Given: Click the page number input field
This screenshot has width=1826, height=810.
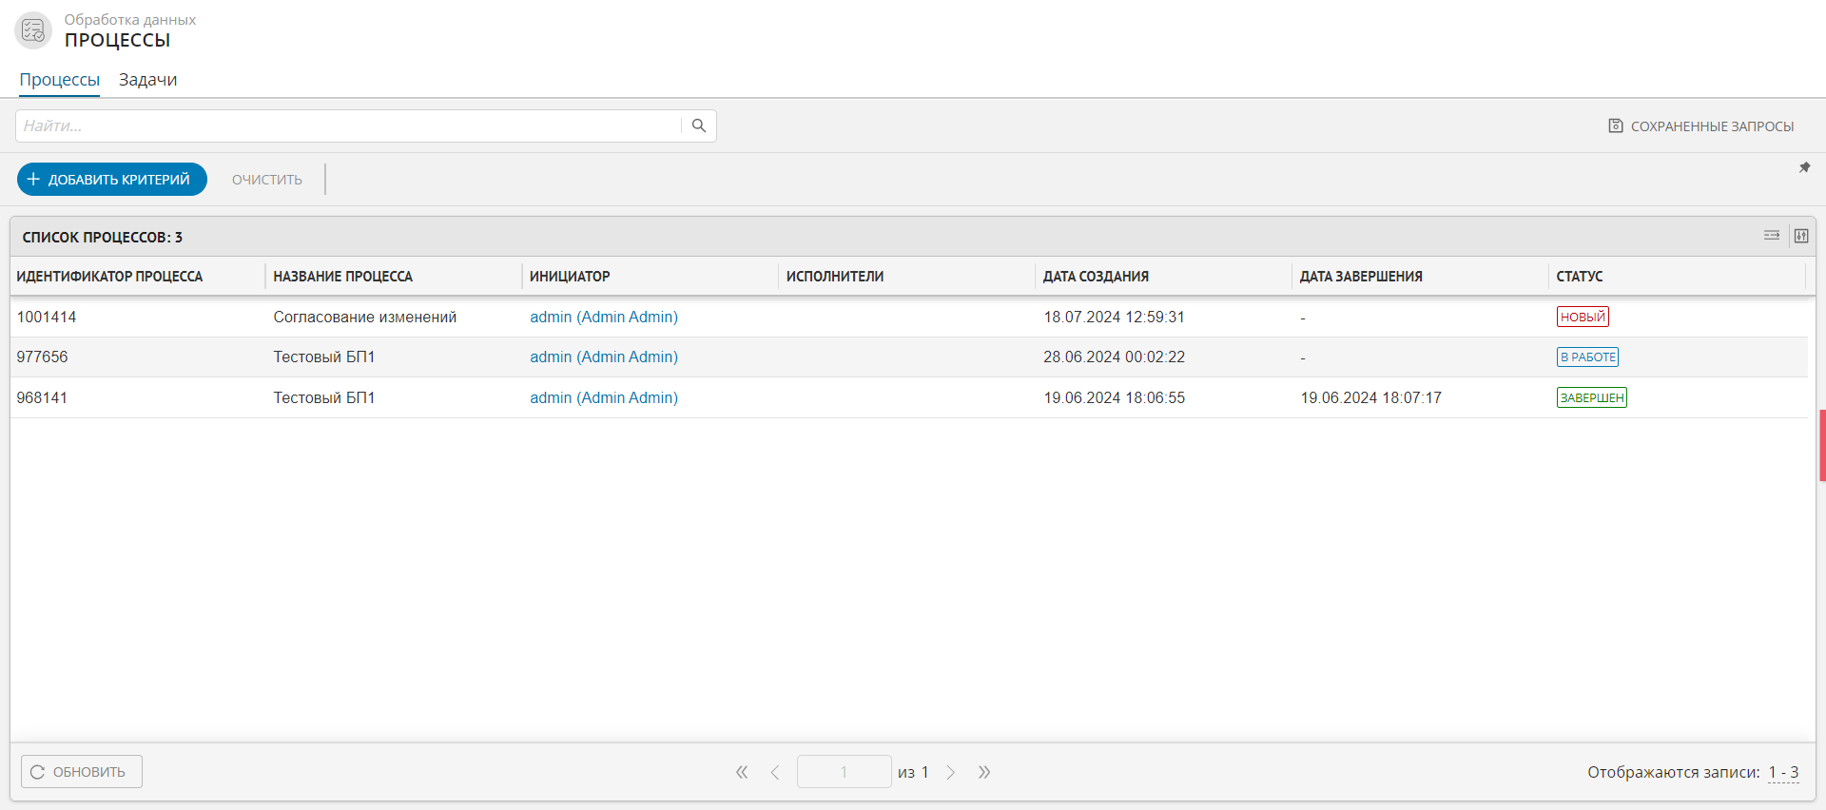Looking at the screenshot, I should pos(844,772).
